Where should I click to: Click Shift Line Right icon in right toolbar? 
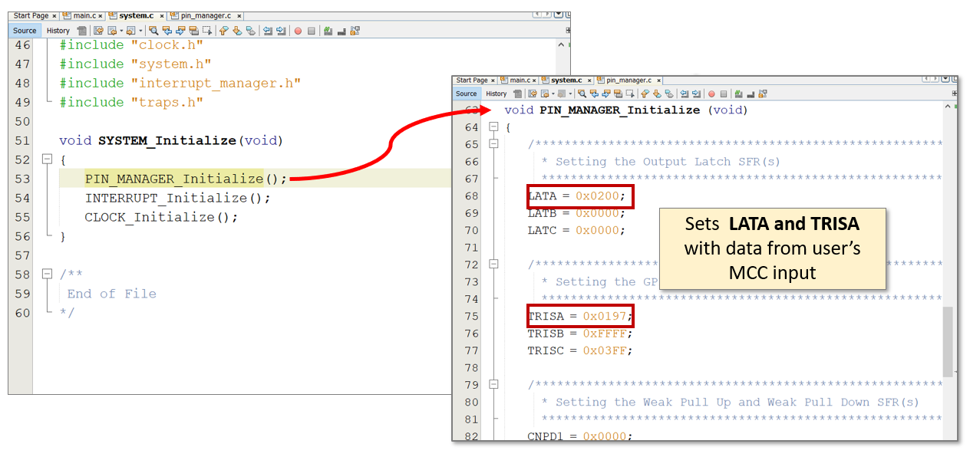(696, 94)
